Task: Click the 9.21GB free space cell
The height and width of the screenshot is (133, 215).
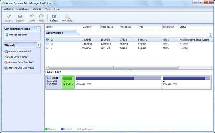Action: click(x=123, y=48)
